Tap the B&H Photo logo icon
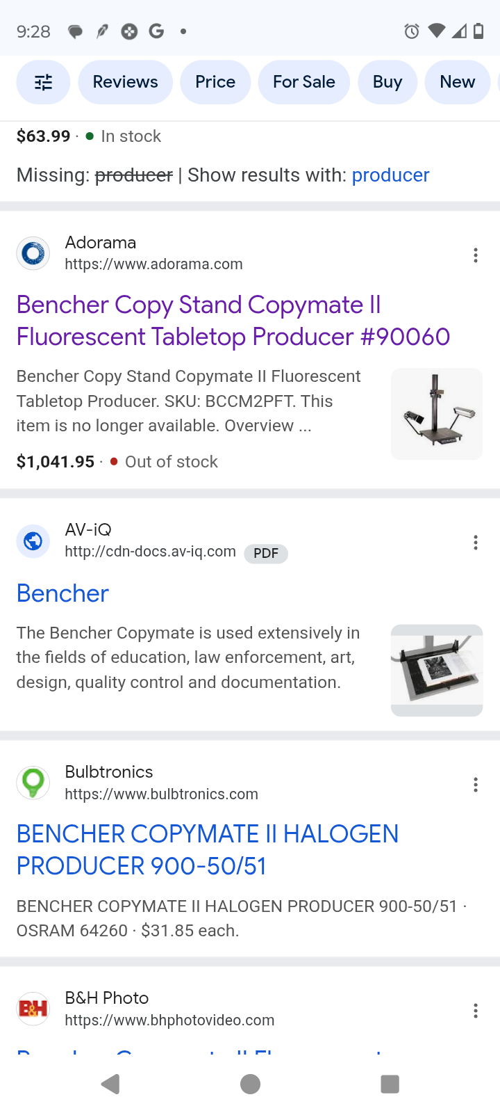 tap(33, 1008)
